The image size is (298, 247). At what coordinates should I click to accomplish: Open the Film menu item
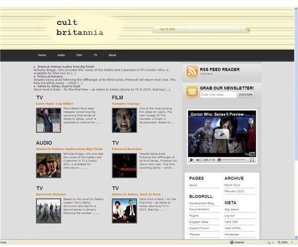79,55
